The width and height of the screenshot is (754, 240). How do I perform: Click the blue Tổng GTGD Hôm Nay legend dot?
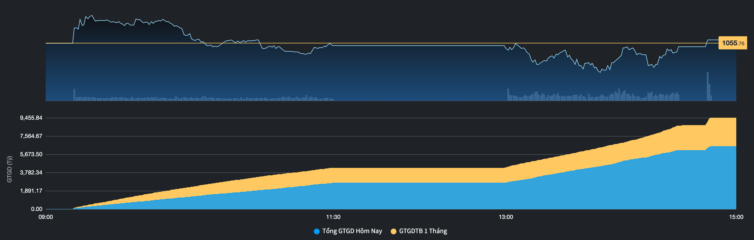[316, 231]
